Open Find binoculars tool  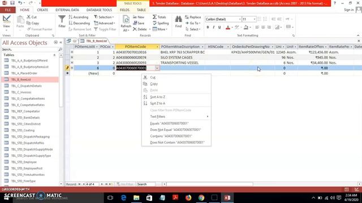[x=178, y=21]
